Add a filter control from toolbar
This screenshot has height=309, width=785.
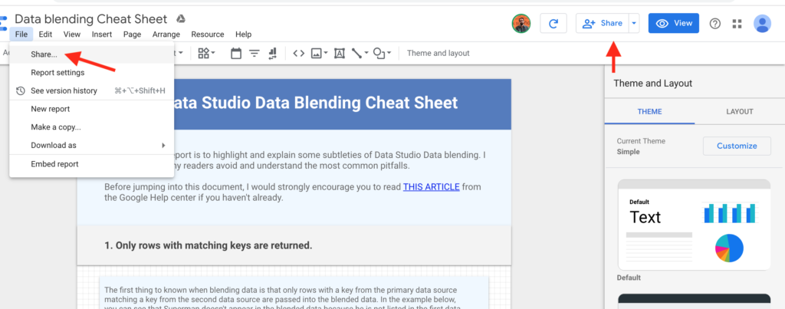click(x=254, y=53)
